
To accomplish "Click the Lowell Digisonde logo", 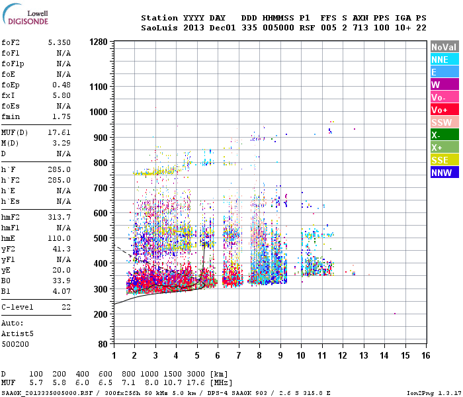I will (25, 15).
